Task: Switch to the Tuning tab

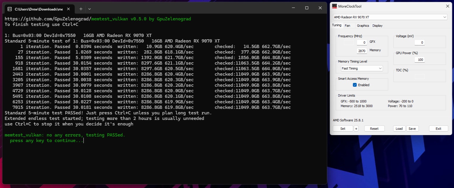Action: pos(336,25)
